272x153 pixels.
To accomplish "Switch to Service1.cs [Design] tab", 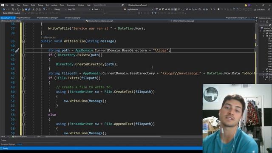I will coord(73,18).
